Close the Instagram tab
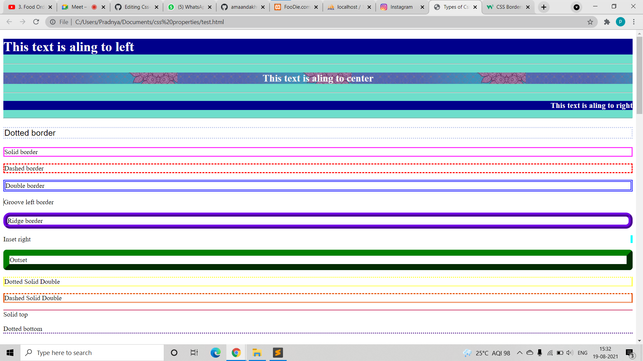The width and height of the screenshot is (643, 361). (x=422, y=7)
